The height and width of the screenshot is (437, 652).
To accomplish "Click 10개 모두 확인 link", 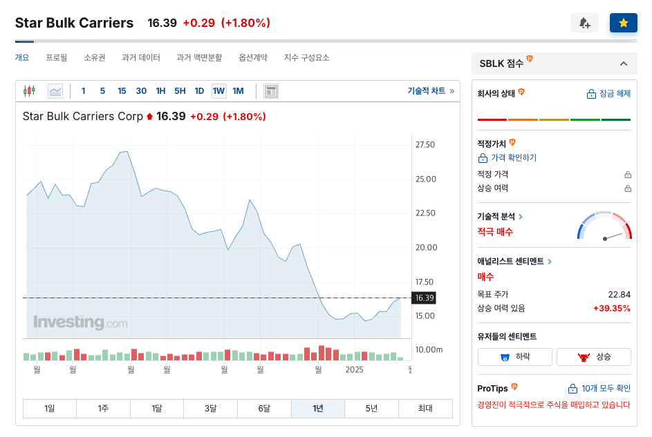I will 599,389.
